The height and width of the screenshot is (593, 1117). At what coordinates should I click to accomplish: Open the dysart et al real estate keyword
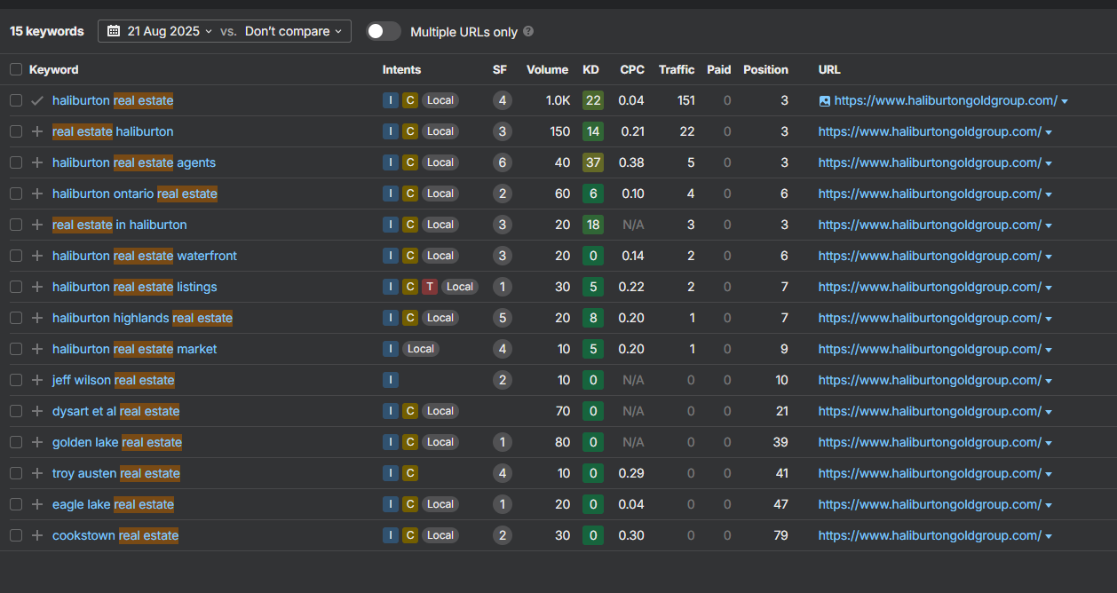click(x=116, y=411)
